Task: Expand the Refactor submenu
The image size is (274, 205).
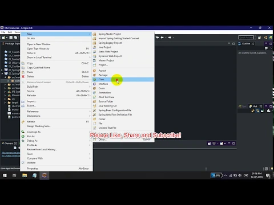Action: click(x=57, y=96)
